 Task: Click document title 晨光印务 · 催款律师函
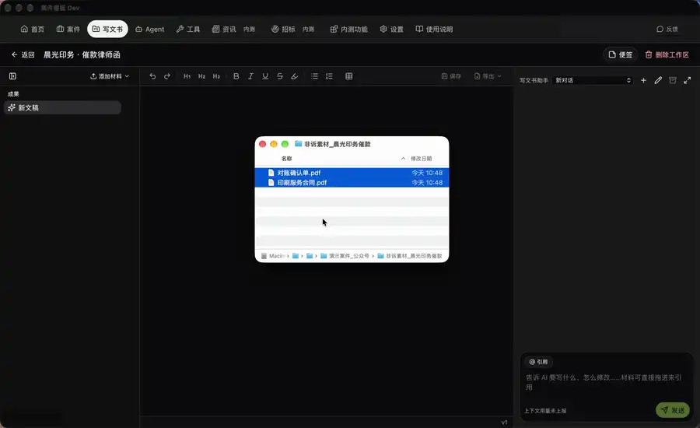pos(82,54)
